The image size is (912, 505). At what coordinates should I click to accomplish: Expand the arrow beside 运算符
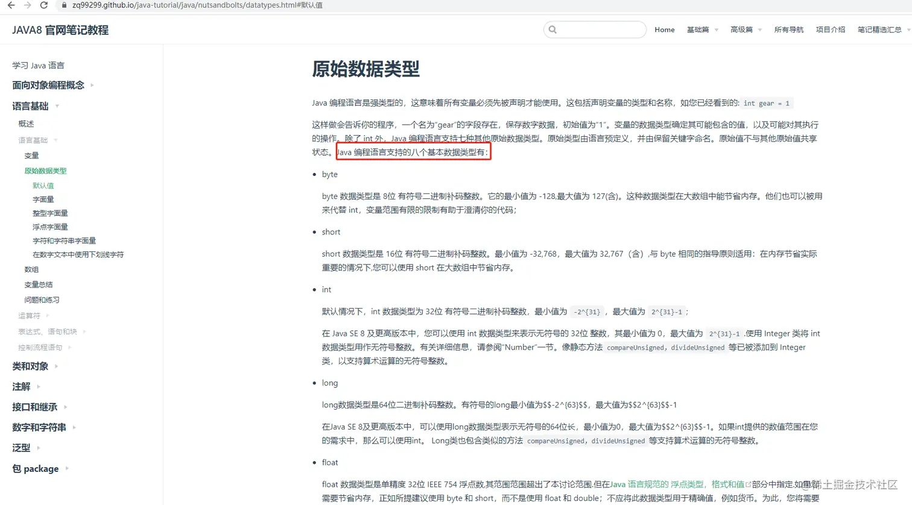coord(47,316)
